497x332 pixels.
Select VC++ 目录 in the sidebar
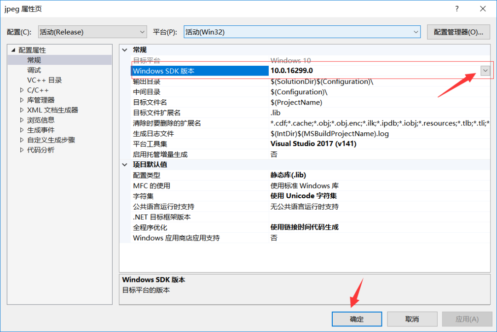pyautogui.click(x=40, y=80)
